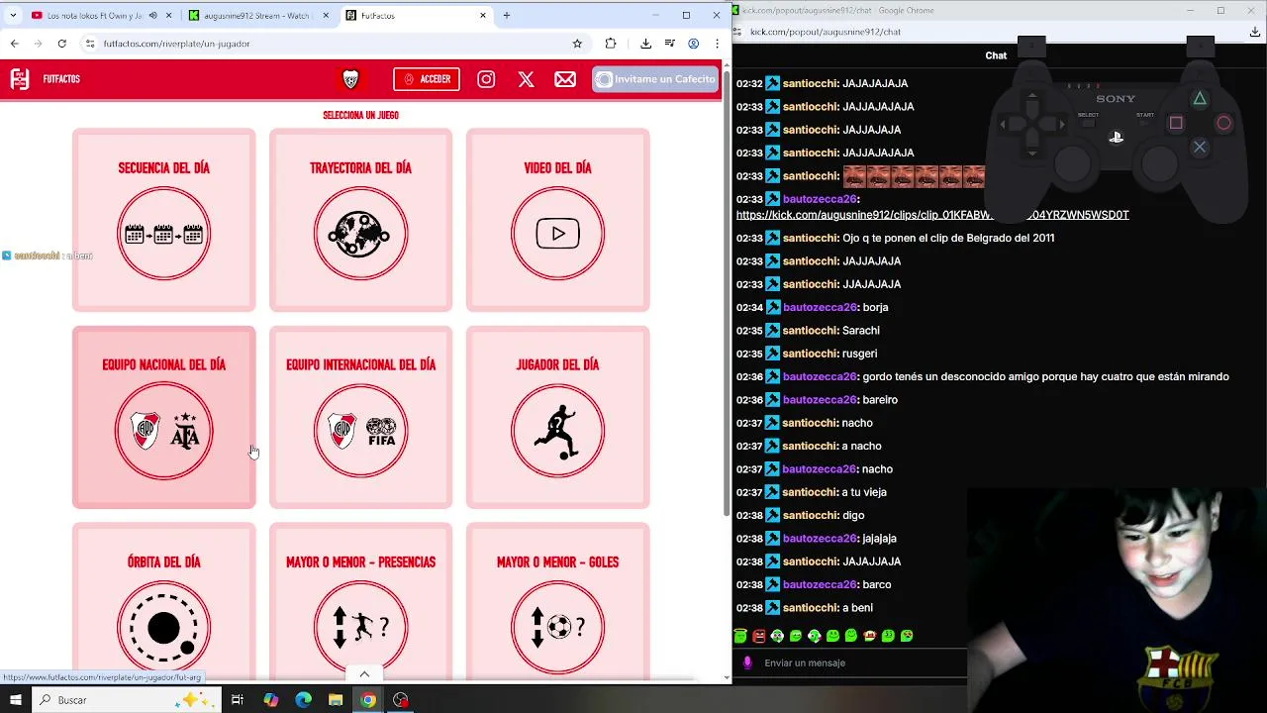This screenshot has height=713, width=1267.
Task: Open the kick.com clip link in chat
Action: click(x=932, y=215)
